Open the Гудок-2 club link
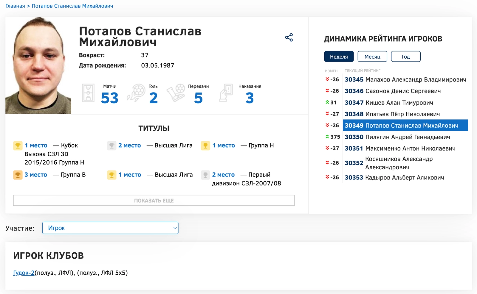The width and height of the screenshot is (477, 294). click(x=24, y=273)
